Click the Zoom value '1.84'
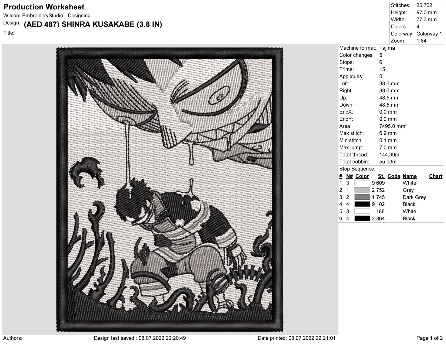This screenshot has height=344, width=446. click(421, 41)
